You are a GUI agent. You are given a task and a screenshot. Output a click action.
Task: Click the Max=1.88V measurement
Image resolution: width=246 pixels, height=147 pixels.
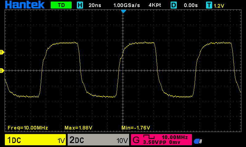click(x=78, y=128)
